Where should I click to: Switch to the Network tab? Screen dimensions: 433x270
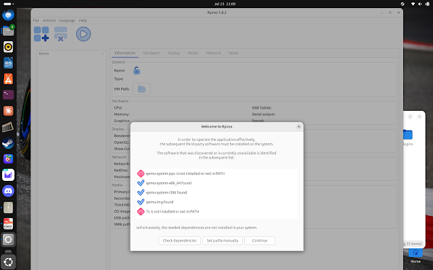tap(214, 53)
